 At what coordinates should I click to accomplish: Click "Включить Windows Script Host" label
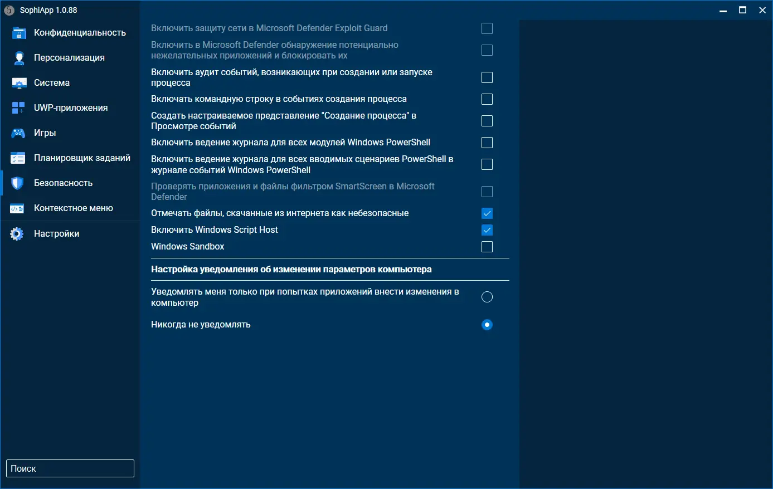[215, 230]
